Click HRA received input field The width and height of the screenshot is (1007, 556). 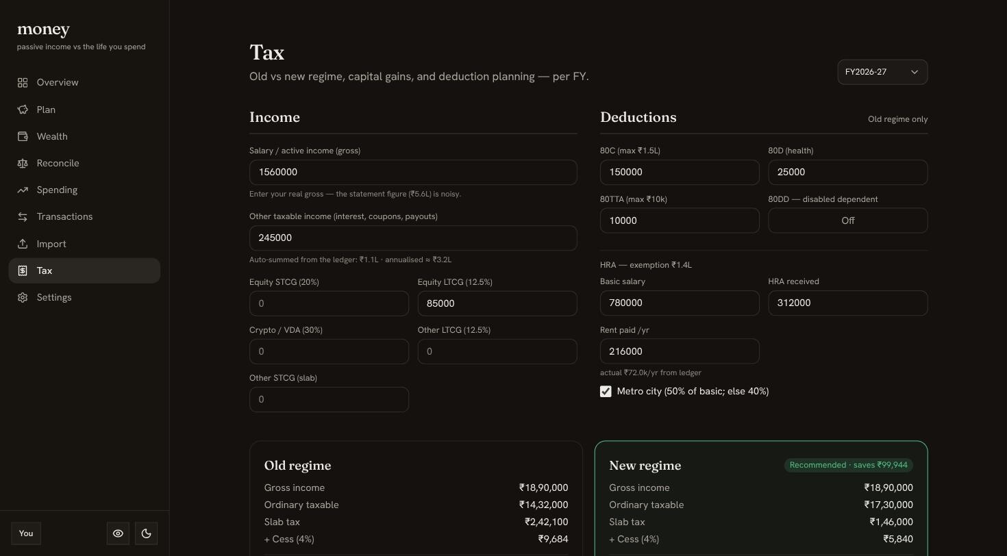click(848, 303)
